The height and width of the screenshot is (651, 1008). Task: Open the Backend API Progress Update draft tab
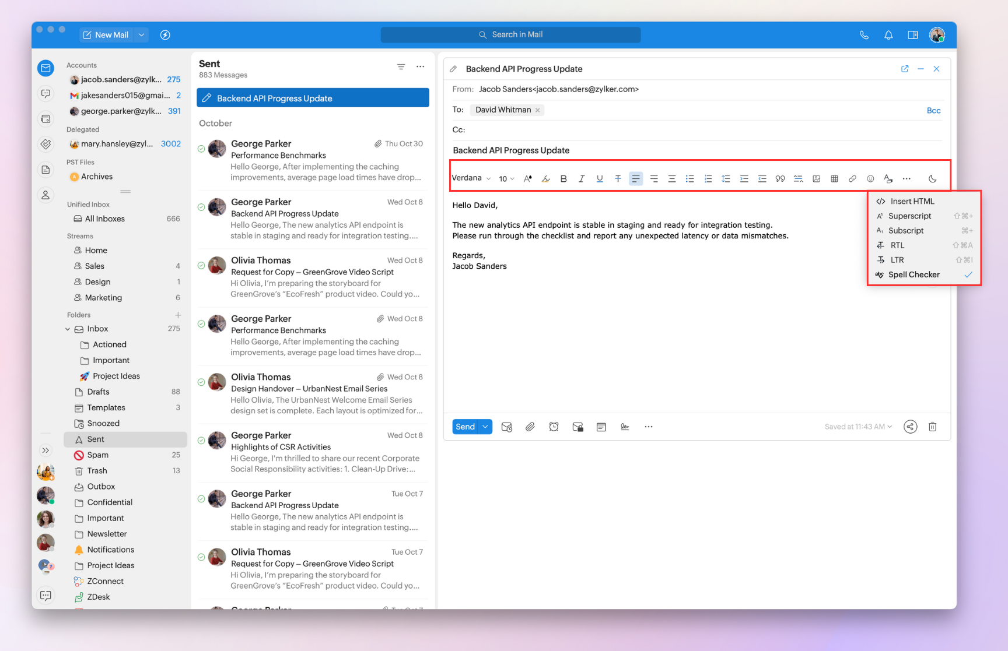[x=313, y=98]
